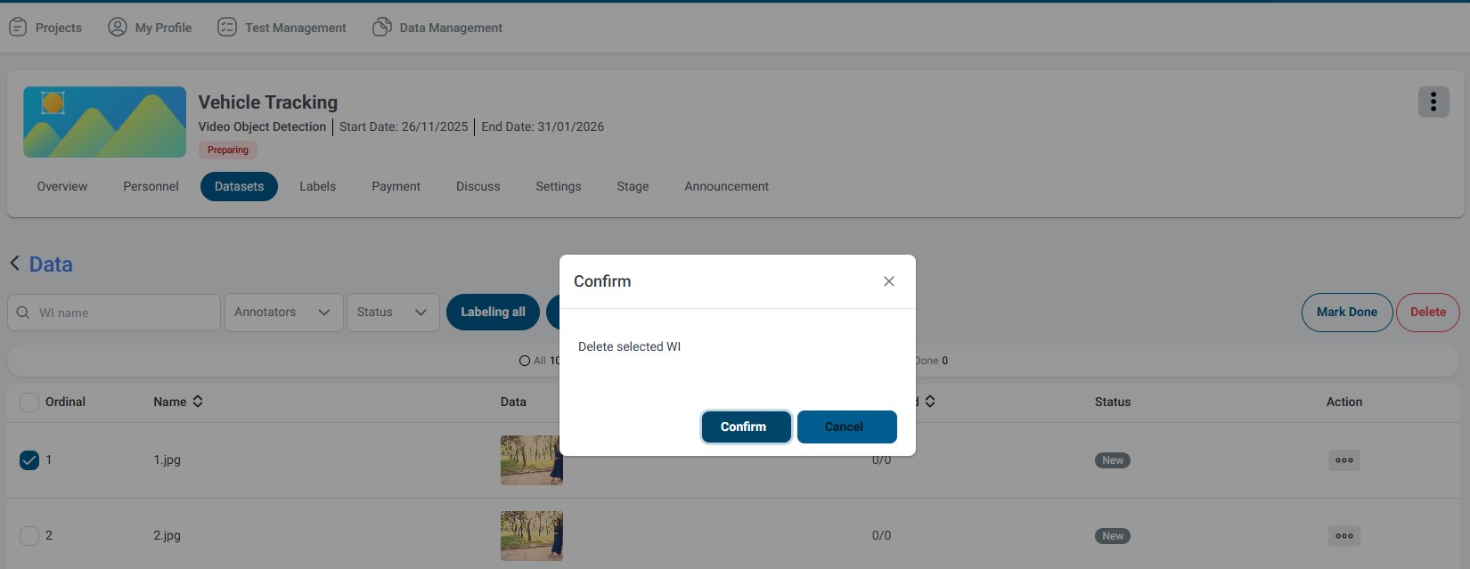Open the My Profile user icon
Screen dimensions: 1470x569
pyautogui.click(x=118, y=28)
